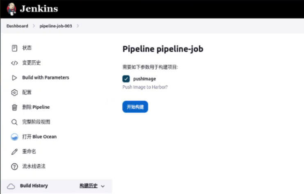Click the trash can icon for 删除 Pipeline
This screenshot has width=304, height=194.
14,107
